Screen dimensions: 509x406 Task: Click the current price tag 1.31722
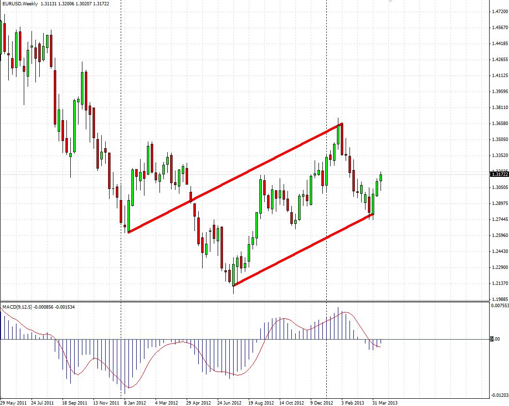pos(499,174)
